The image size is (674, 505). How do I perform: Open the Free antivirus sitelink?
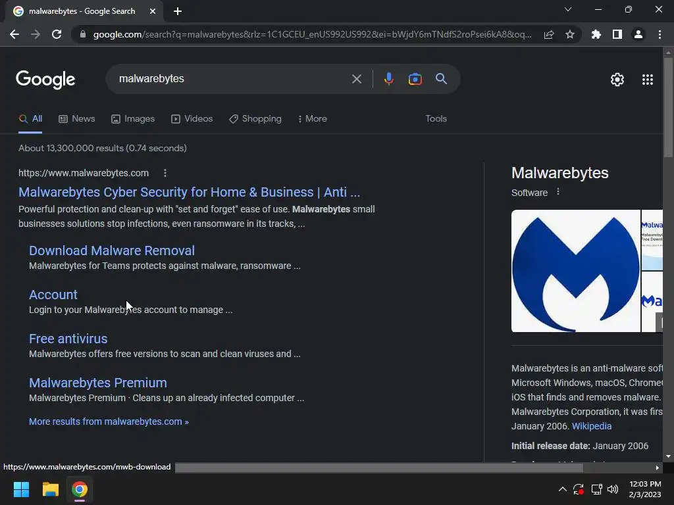68,339
